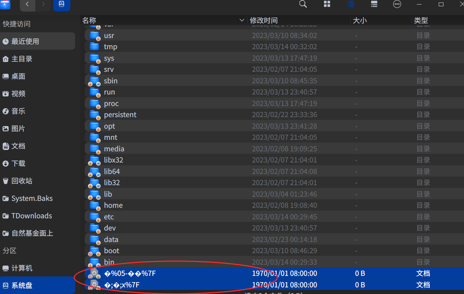
Task: Click the trash icon beside 回收站
Action: (x=6, y=181)
